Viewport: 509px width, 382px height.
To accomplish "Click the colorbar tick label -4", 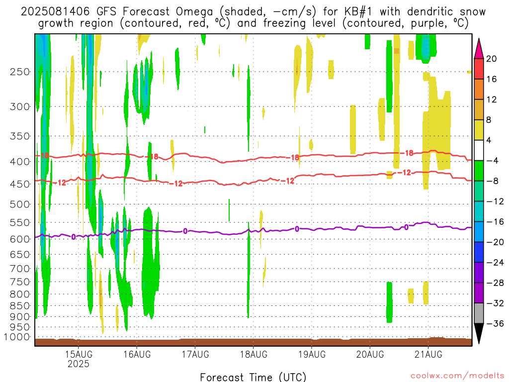I will [x=493, y=161].
